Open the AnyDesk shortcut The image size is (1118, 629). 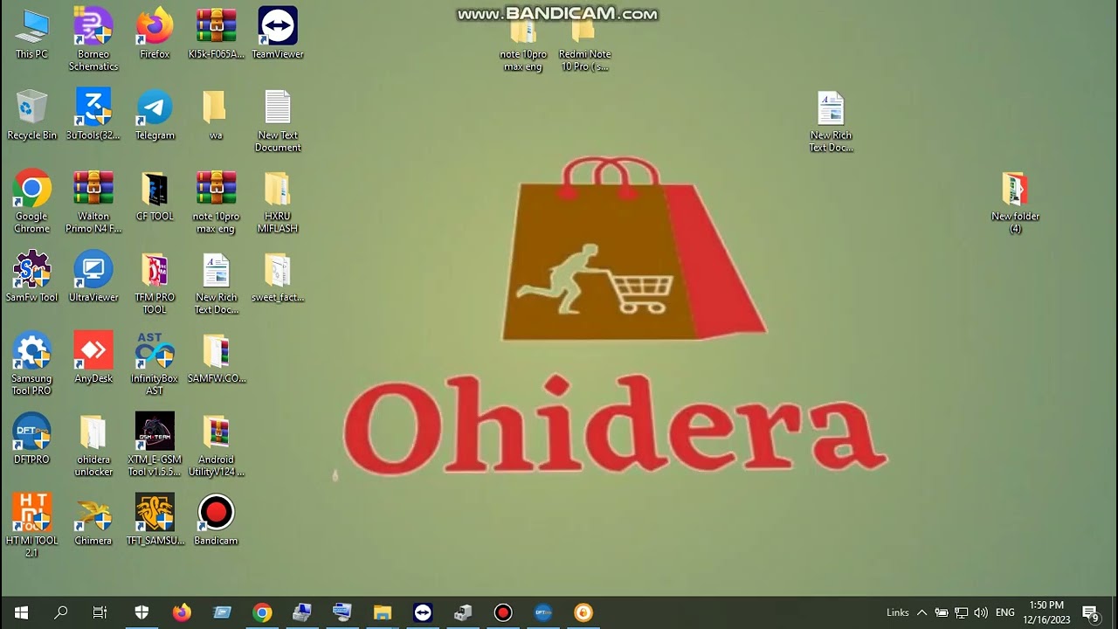pos(93,358)
